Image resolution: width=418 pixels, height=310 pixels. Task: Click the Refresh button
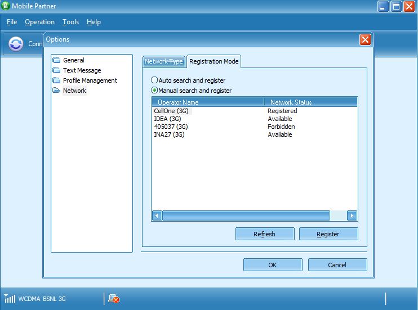[x=265, y=234]
